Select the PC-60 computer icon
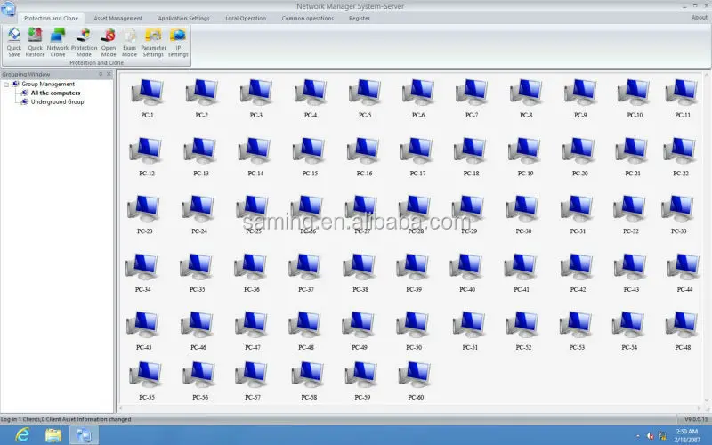 point(417,377)
